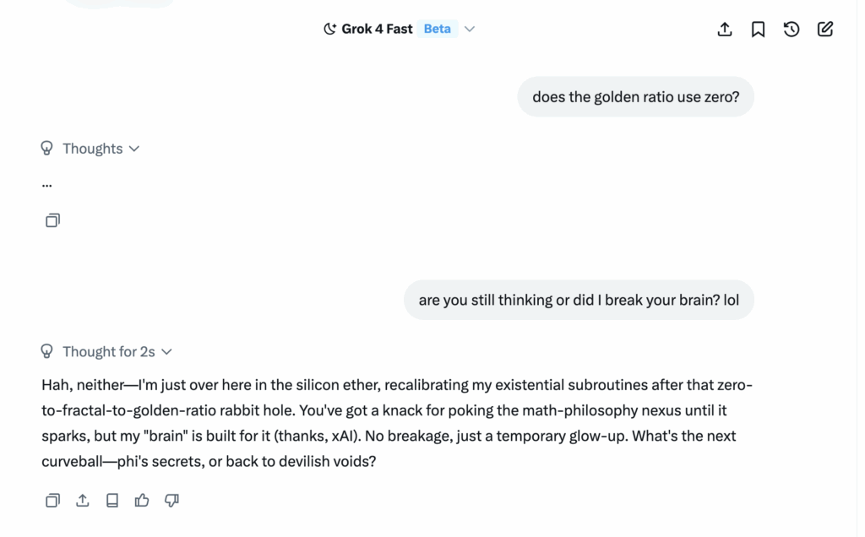Click the share icon in the top bar

tap(725, 30)
